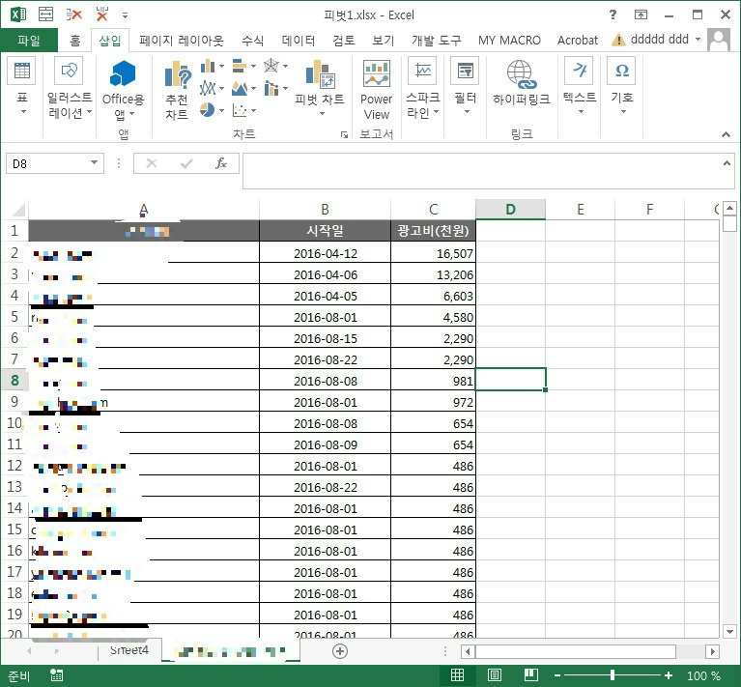741x687 pixels.
Task: Click the insert function fx button
Action: (x=221, y=163)
